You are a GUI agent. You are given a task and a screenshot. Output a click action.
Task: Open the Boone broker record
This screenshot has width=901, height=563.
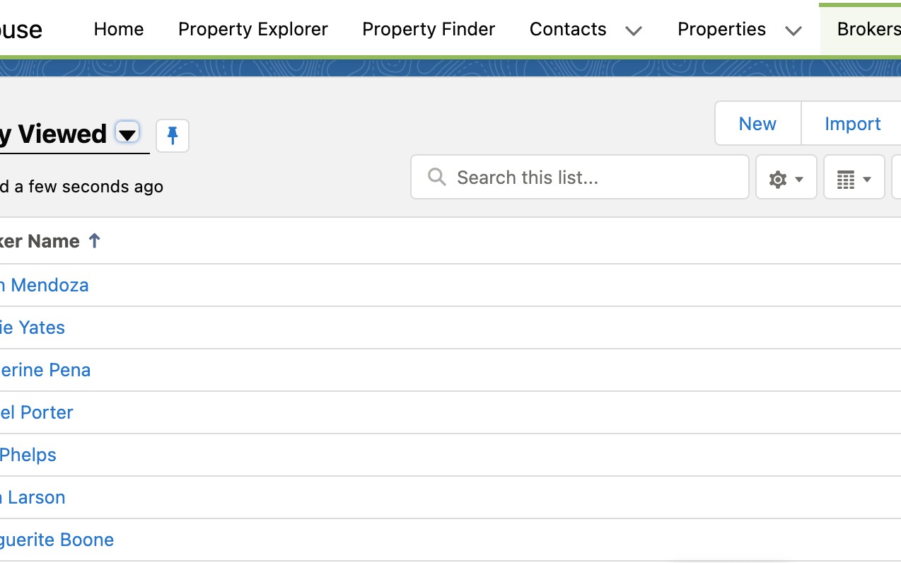click(x=58, y=540)
